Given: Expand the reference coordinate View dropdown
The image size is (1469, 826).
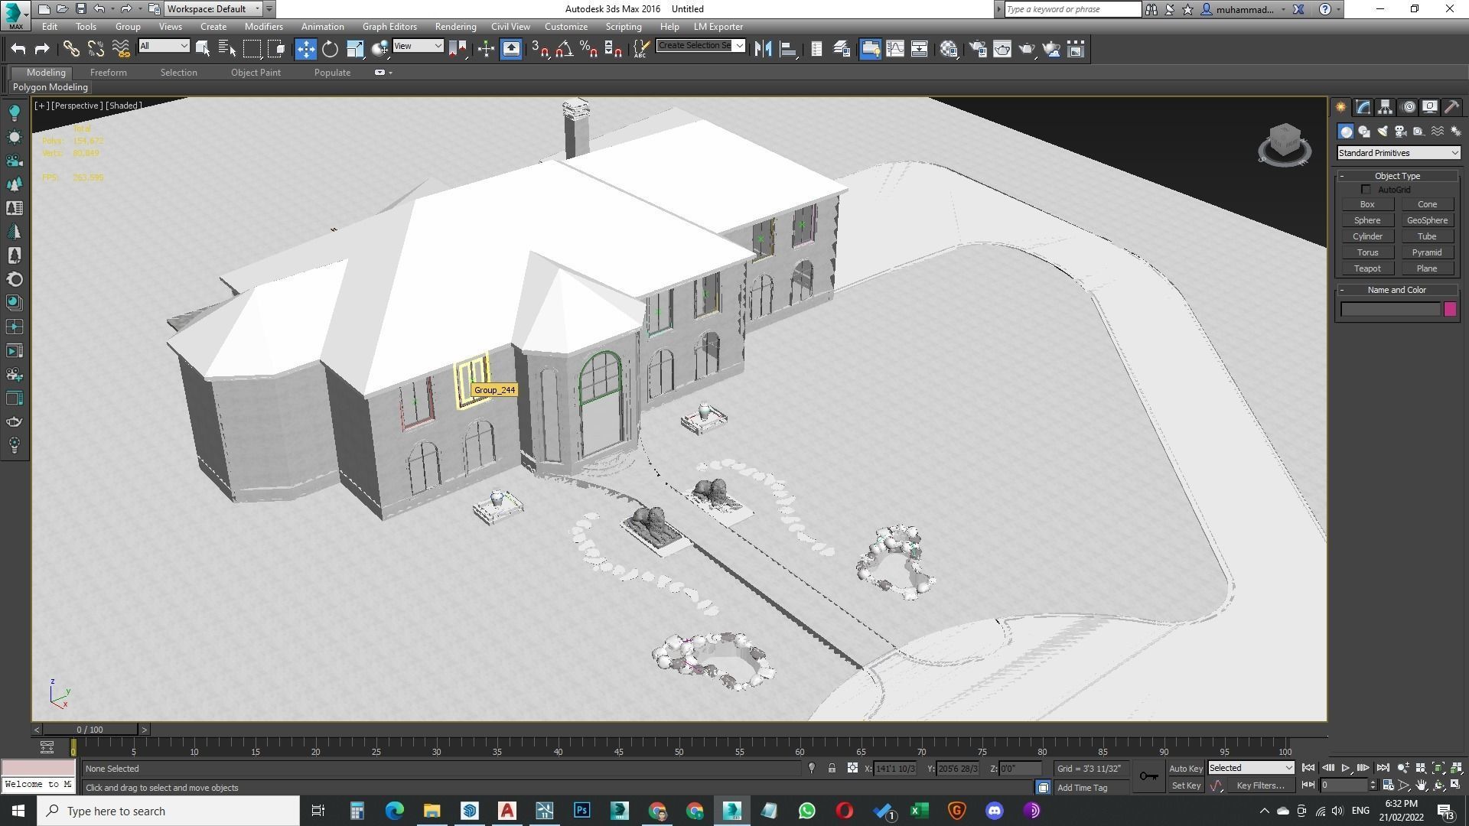Looking at the screenshot, I should tap(418, 46).
